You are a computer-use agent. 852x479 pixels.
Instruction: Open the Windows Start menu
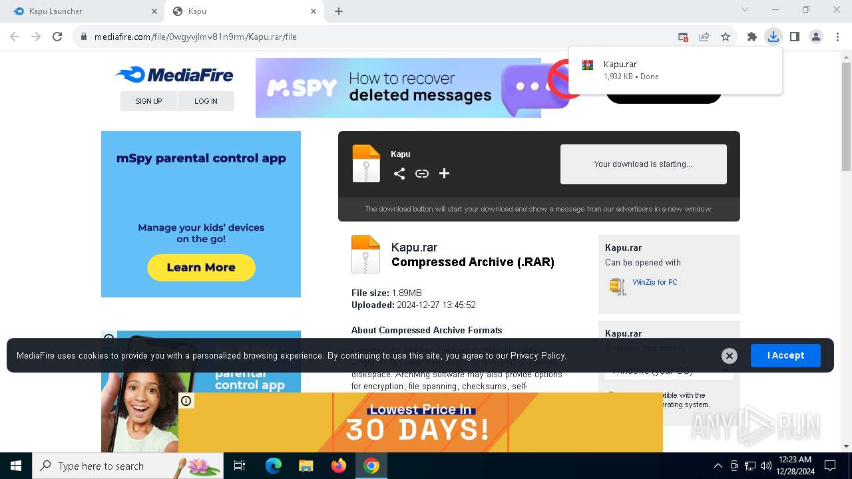16,466
